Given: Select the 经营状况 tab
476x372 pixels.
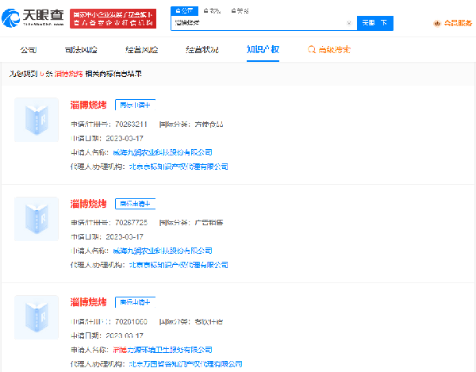Looking at the screenshot, I should coord(202,50).
